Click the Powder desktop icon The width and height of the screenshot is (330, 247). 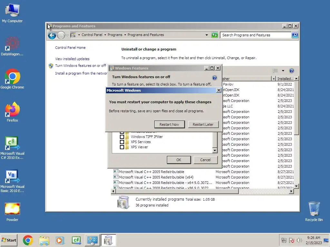pos(12,212)
